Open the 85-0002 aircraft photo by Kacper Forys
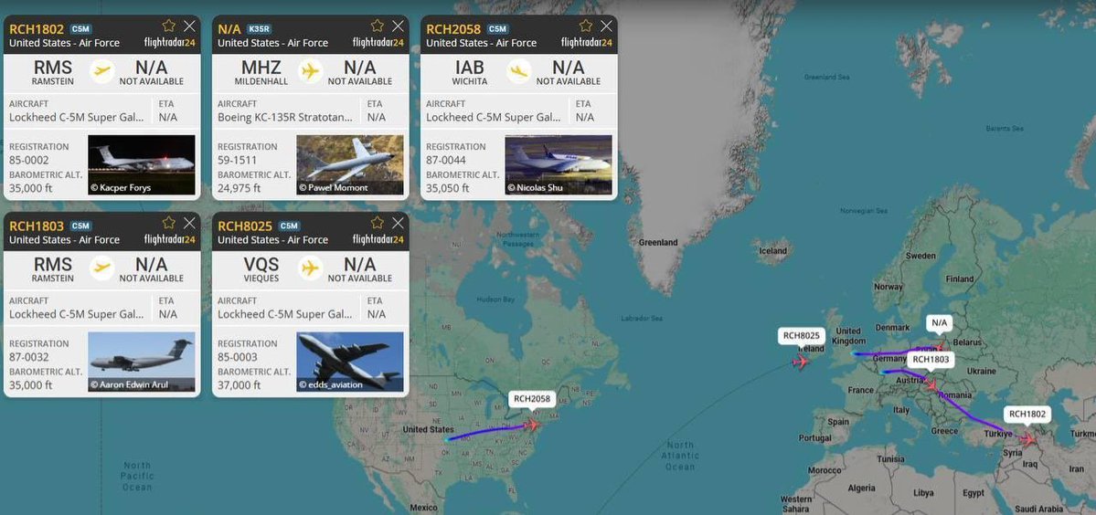The width and height of the screenshot is (1096, 515). tap(141, 164)
